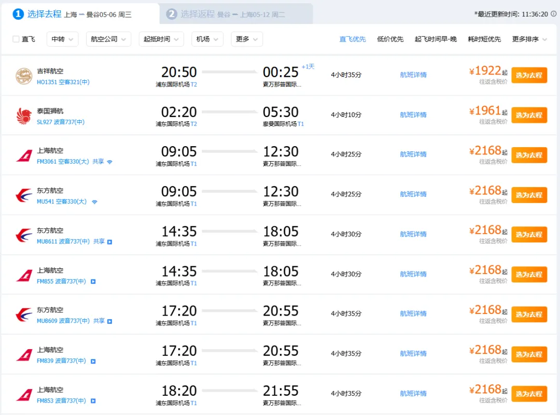
Task: Open the 起抵时间 time filter dropdown
Action: tap(161, 39)
